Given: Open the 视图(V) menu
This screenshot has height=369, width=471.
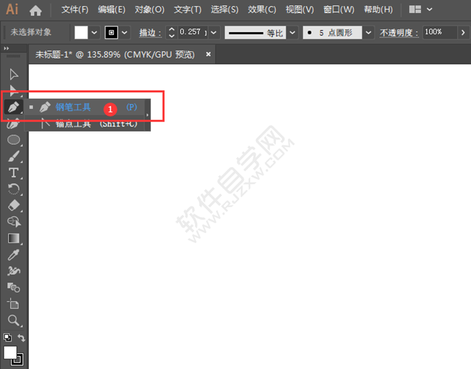Looking at the screenshot, I should (x=300, y=10).
